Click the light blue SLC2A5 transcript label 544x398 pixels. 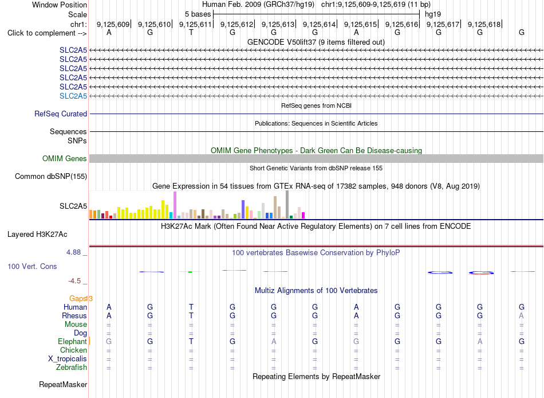(73, 96)
